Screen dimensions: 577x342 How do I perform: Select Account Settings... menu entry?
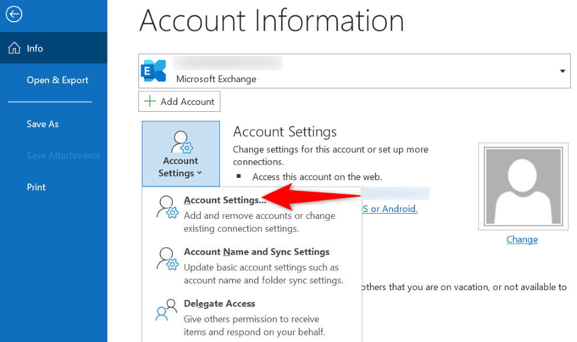tap(225, 200)
